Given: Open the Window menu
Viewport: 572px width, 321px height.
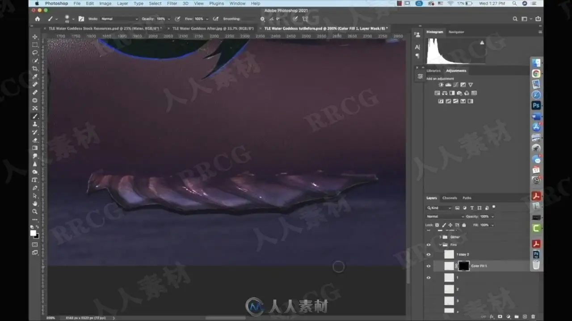Looking at the screenshot, I should 237,4.
